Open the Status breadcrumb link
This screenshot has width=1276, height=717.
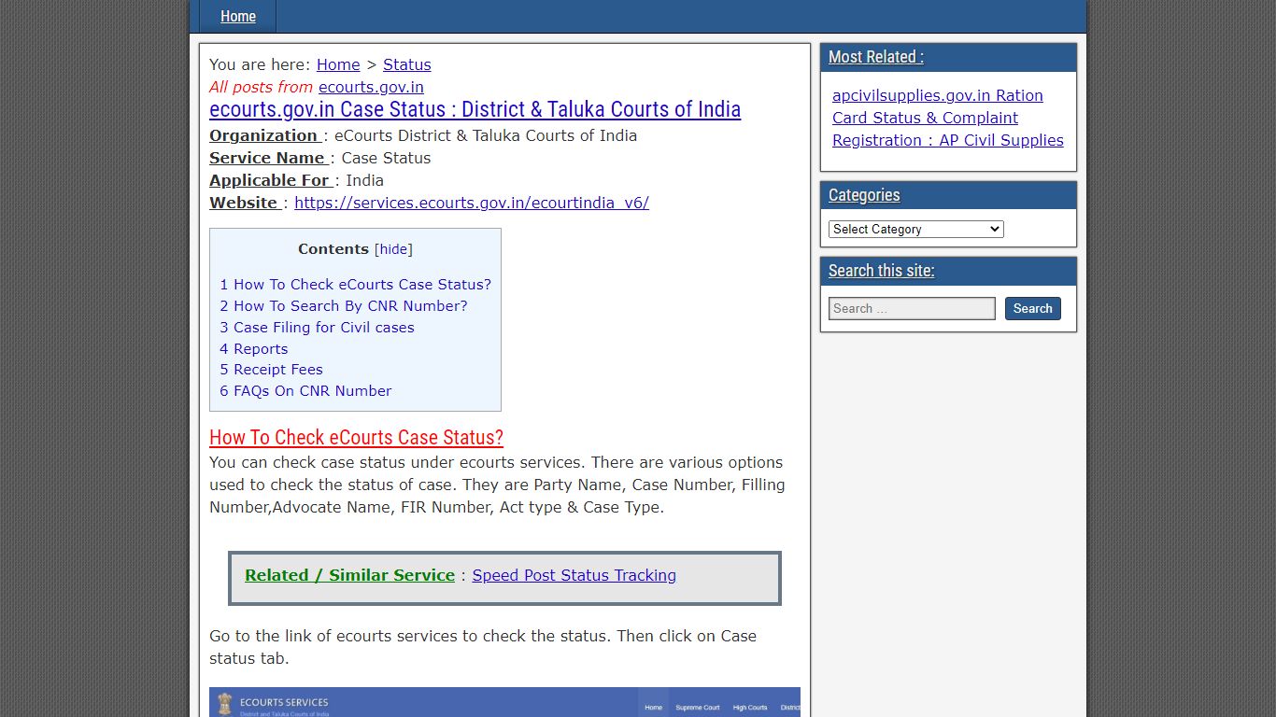(x=407, y=64)
